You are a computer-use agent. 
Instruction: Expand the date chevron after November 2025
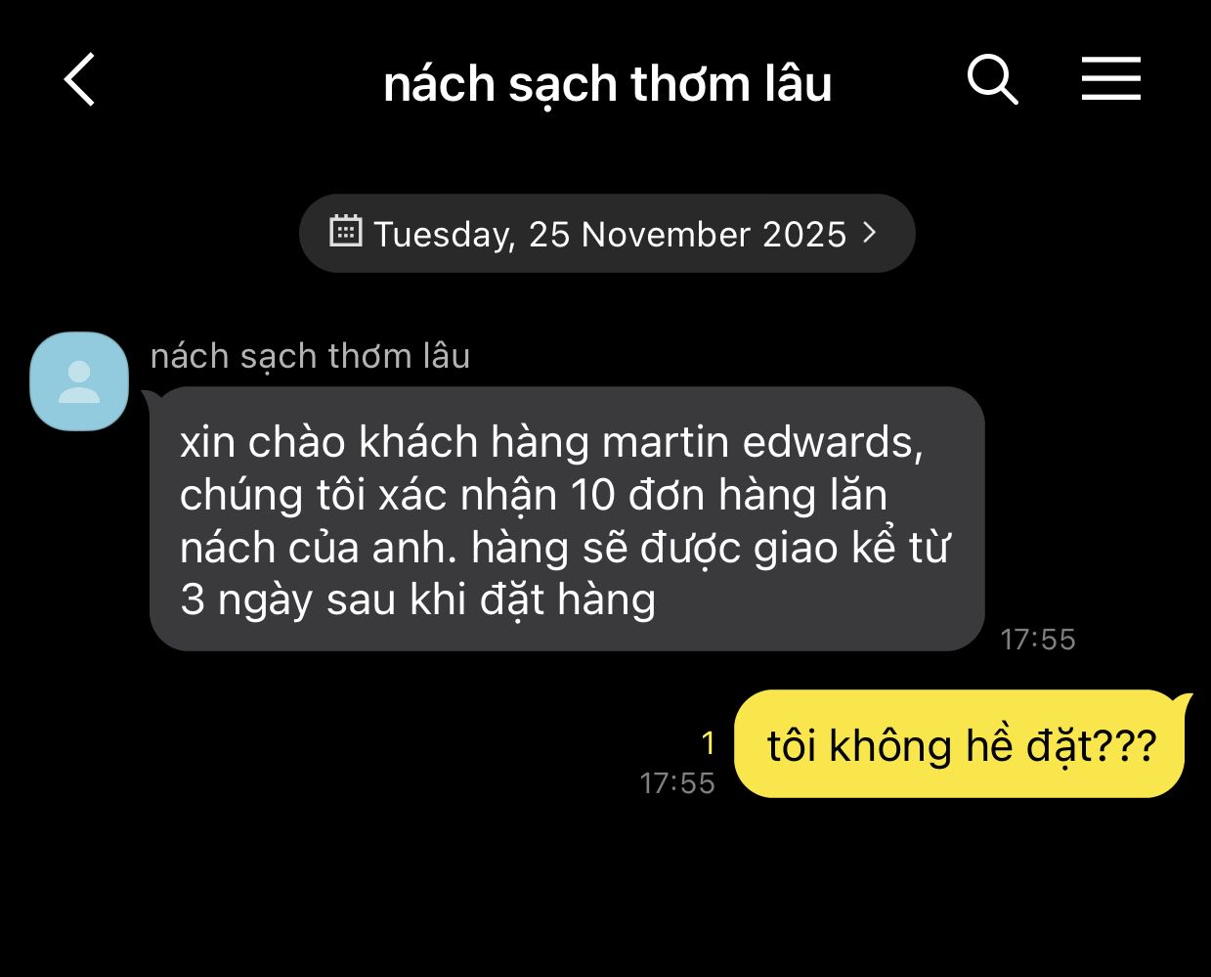[x=869, y=233]
